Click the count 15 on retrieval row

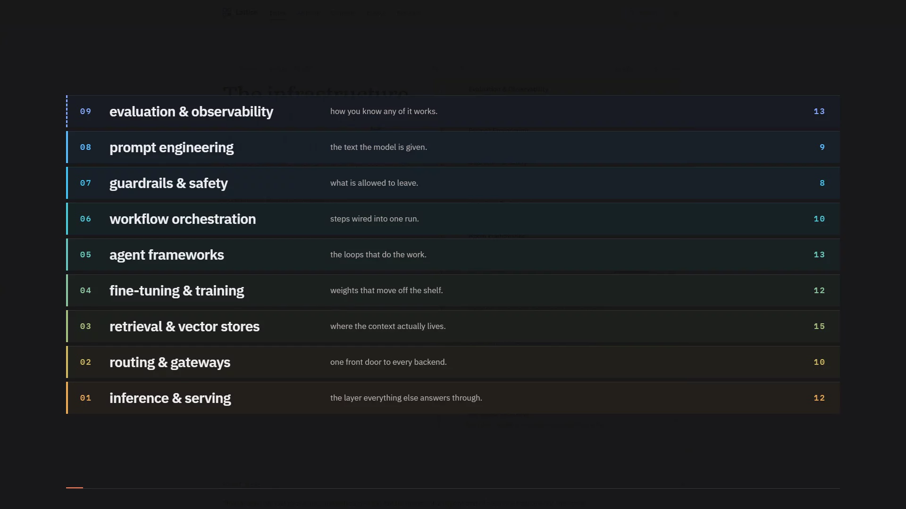click(x=819, y=326)
